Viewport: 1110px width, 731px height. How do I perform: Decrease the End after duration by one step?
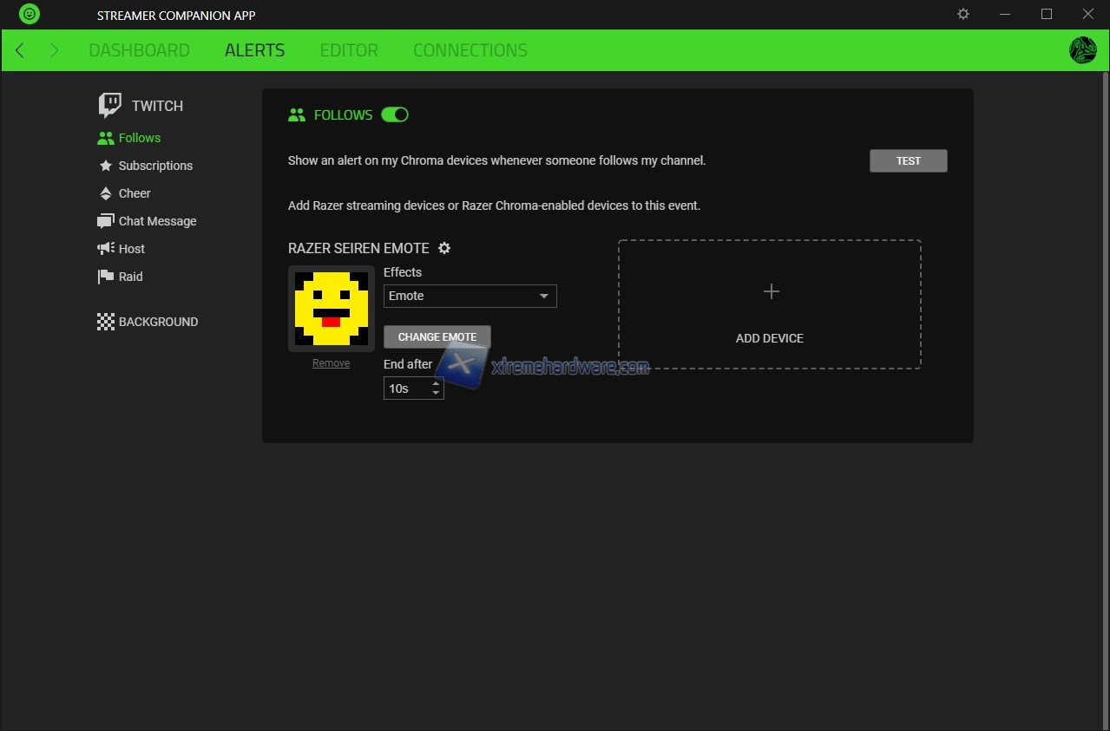click(436, 394)
